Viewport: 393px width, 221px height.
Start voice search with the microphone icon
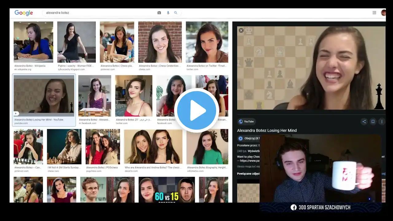click(x=168, y=13)
